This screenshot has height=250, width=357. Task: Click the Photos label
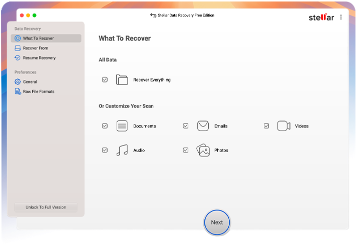point(221,150)
